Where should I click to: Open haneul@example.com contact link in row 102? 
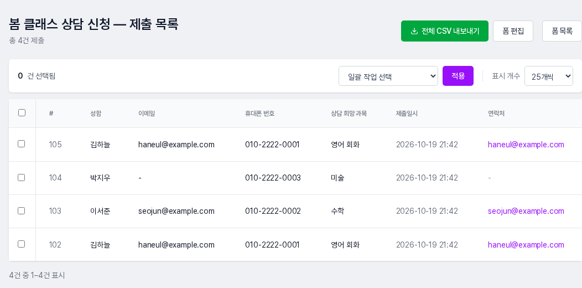click(526, 245)
